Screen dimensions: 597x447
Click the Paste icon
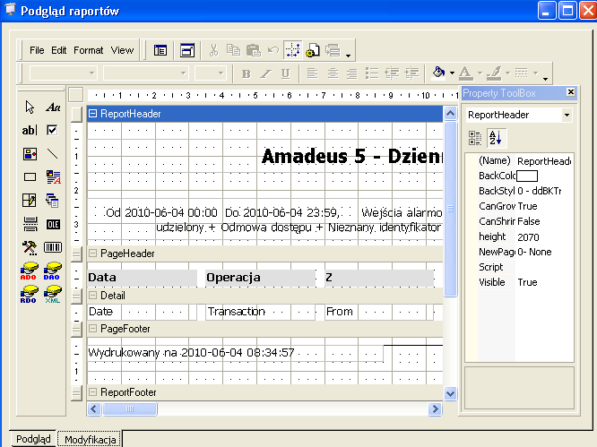[253, 50]
